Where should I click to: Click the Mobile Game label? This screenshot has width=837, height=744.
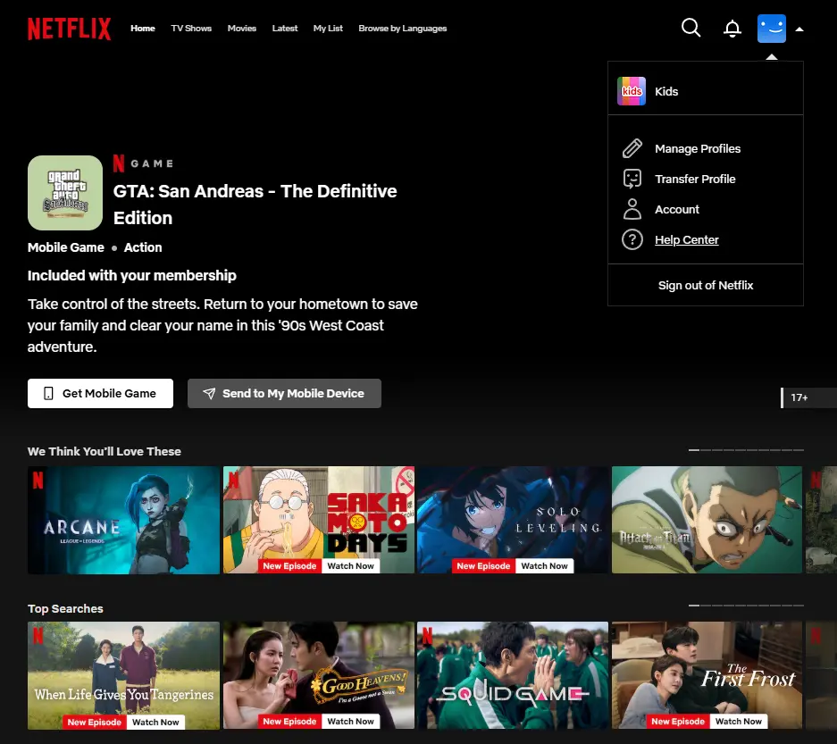coord(66,247)
